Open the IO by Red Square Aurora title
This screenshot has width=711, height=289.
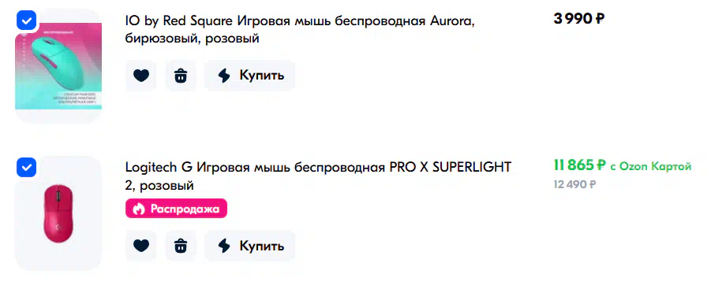[300, 29]
